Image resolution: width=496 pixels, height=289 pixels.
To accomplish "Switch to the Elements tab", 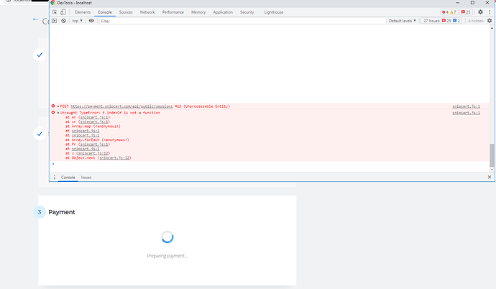I will tap(83, 12).
